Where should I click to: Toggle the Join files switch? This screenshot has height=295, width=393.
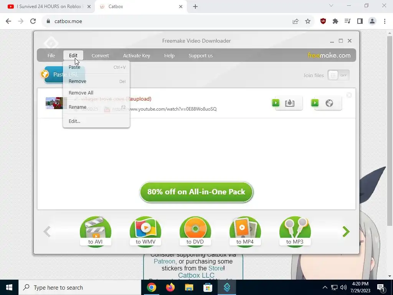coord(339,75)
